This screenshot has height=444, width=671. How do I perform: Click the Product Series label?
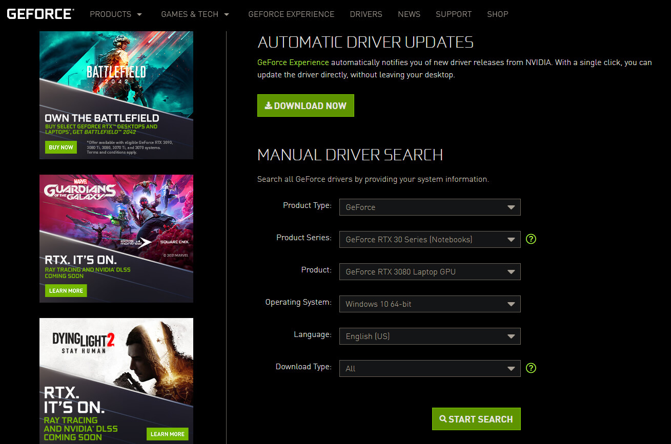click(x=304, y=238)
